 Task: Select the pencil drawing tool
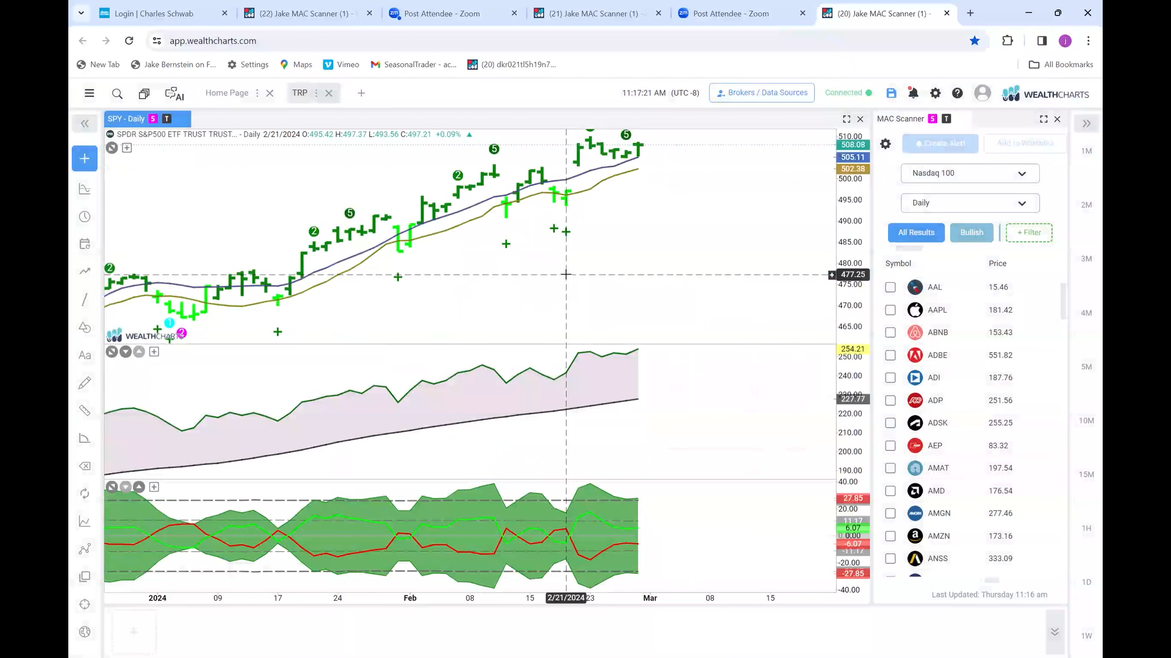(85, 383)
